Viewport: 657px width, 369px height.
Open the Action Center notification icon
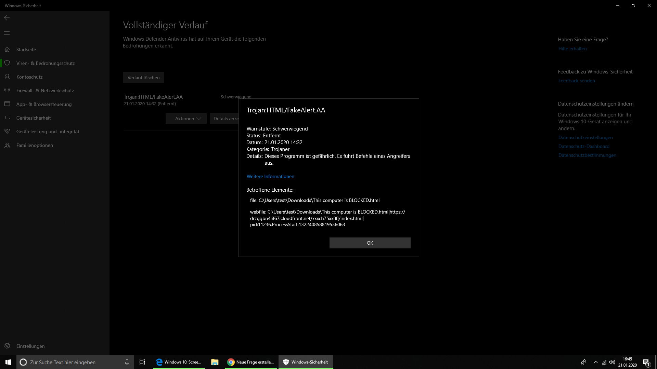pos(646,362)
